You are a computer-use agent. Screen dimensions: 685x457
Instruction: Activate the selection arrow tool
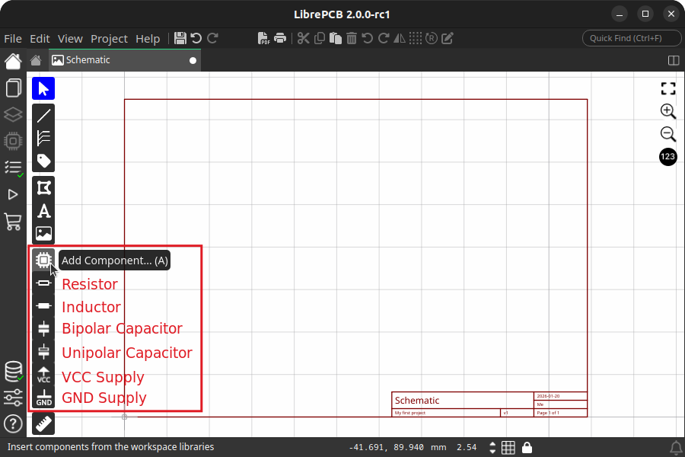pyautogui.click(x=43, y=88)
